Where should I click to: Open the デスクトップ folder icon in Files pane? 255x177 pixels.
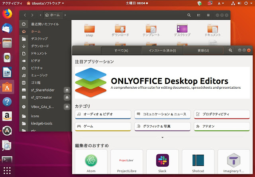(182, 30)
